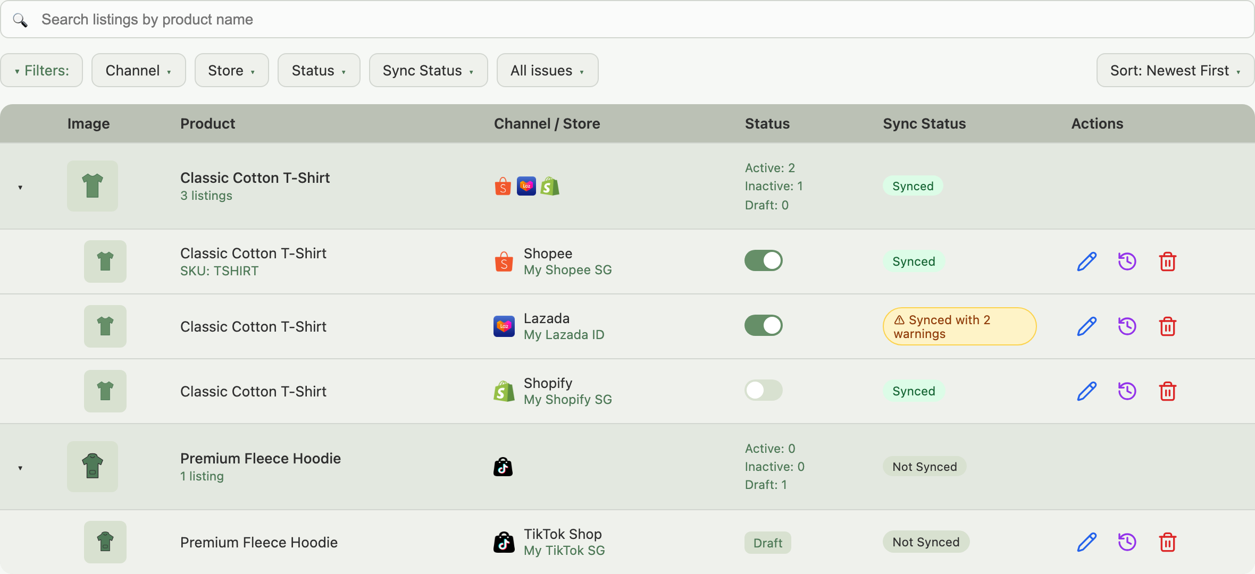Click the Shopify icon in the T-Shirt group row
The width and height of the screenshot is (1255, 574).
coord(550,186)
